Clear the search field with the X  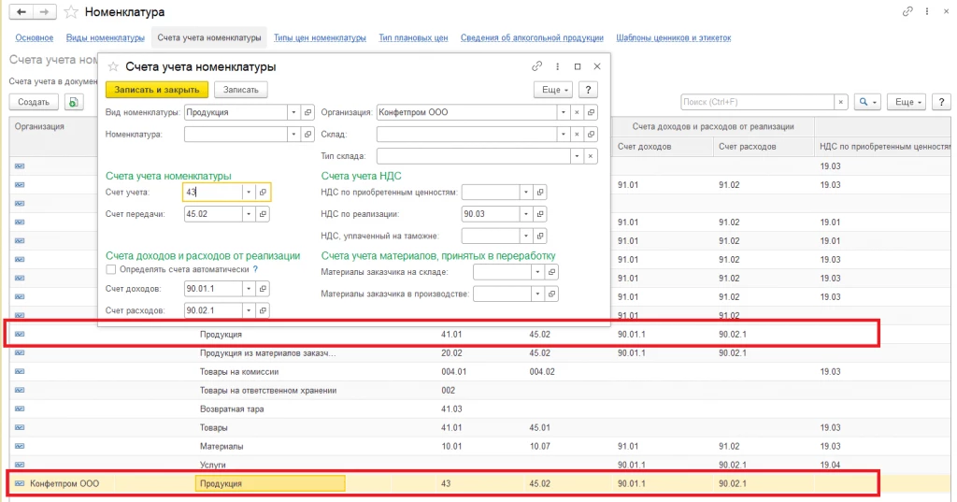(841, 102)
